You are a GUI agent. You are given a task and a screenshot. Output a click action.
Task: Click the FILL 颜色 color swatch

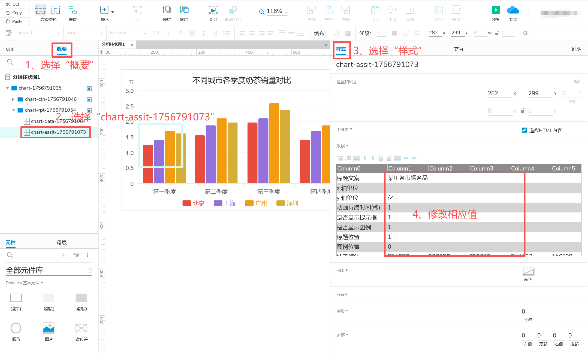pos(528,272)
